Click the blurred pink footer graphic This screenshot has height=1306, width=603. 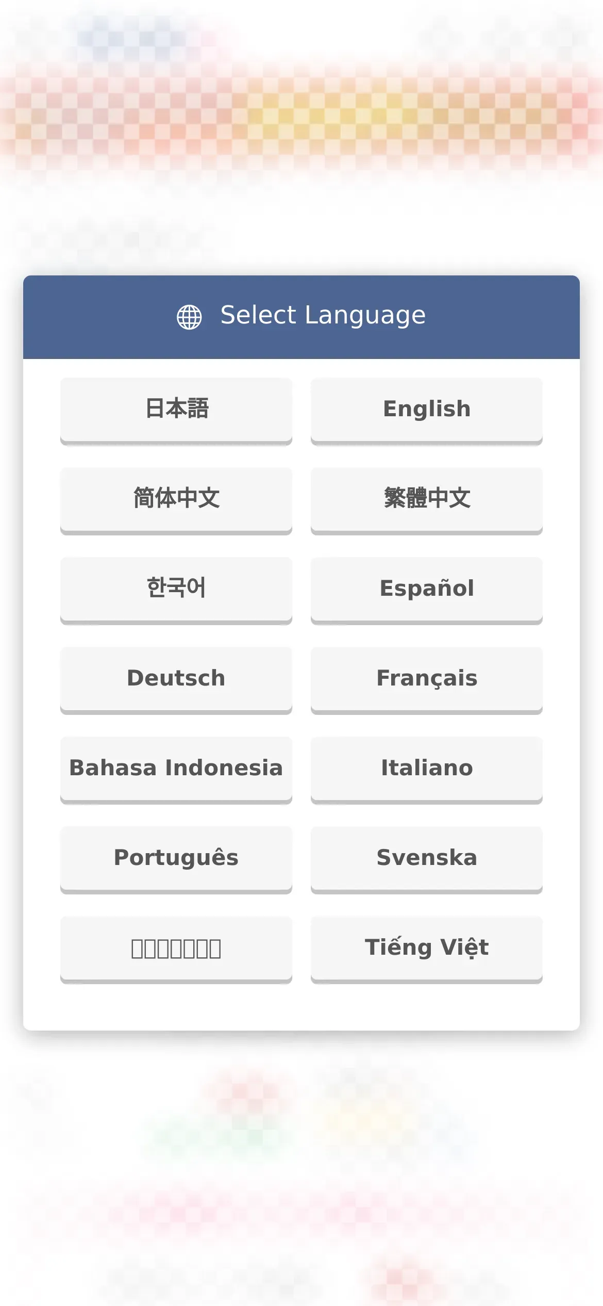(x=301, y=1238)
